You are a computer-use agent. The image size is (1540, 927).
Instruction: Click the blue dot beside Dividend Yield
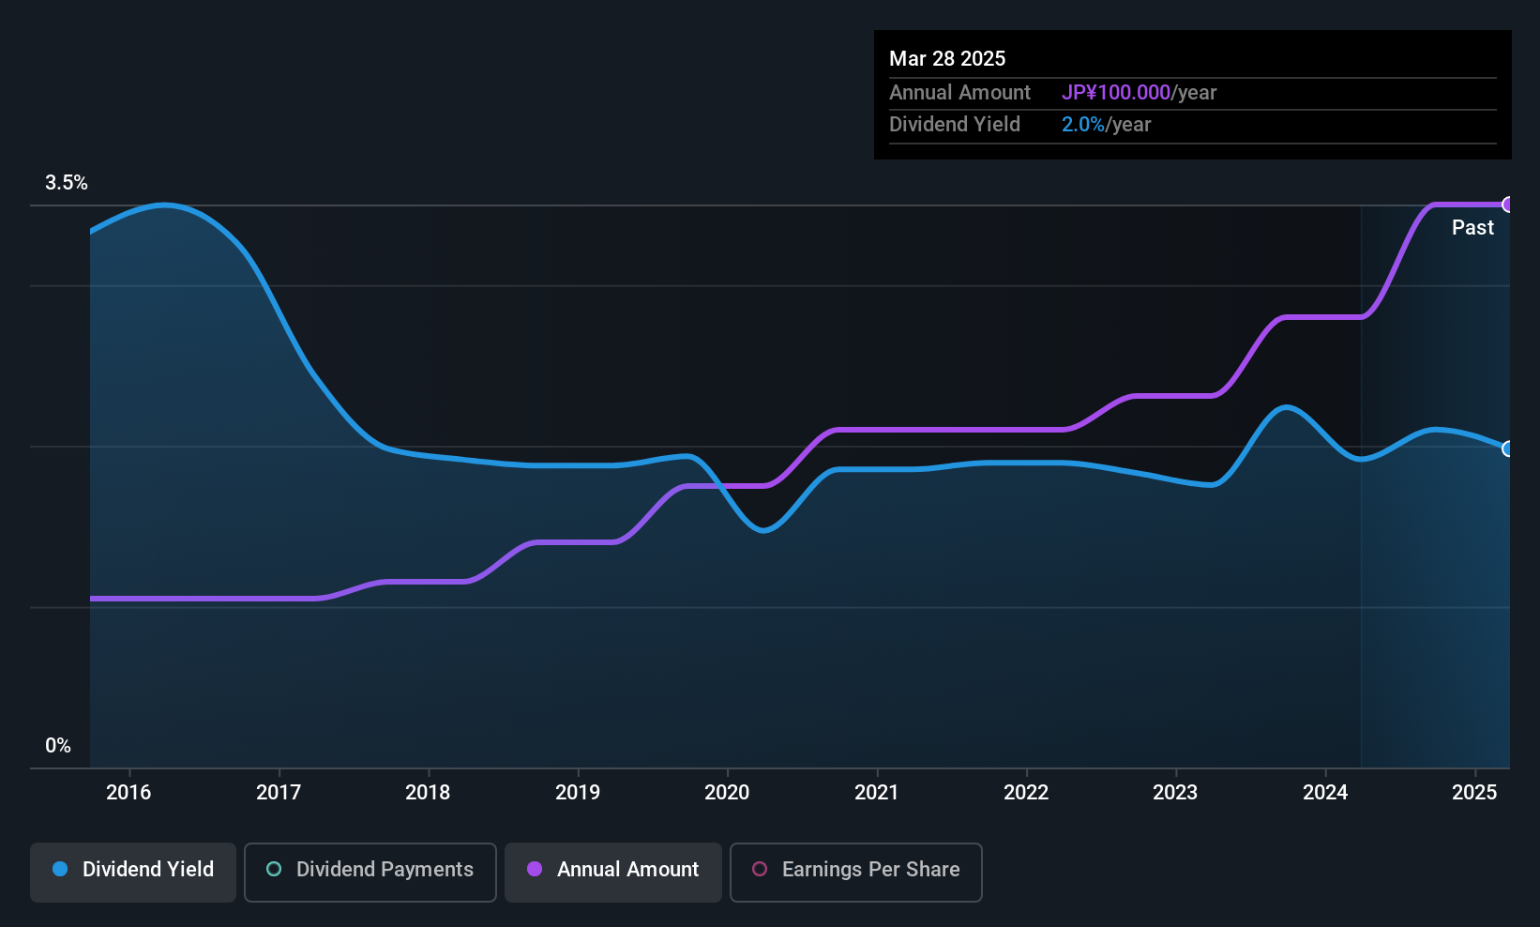click(60, 870)
